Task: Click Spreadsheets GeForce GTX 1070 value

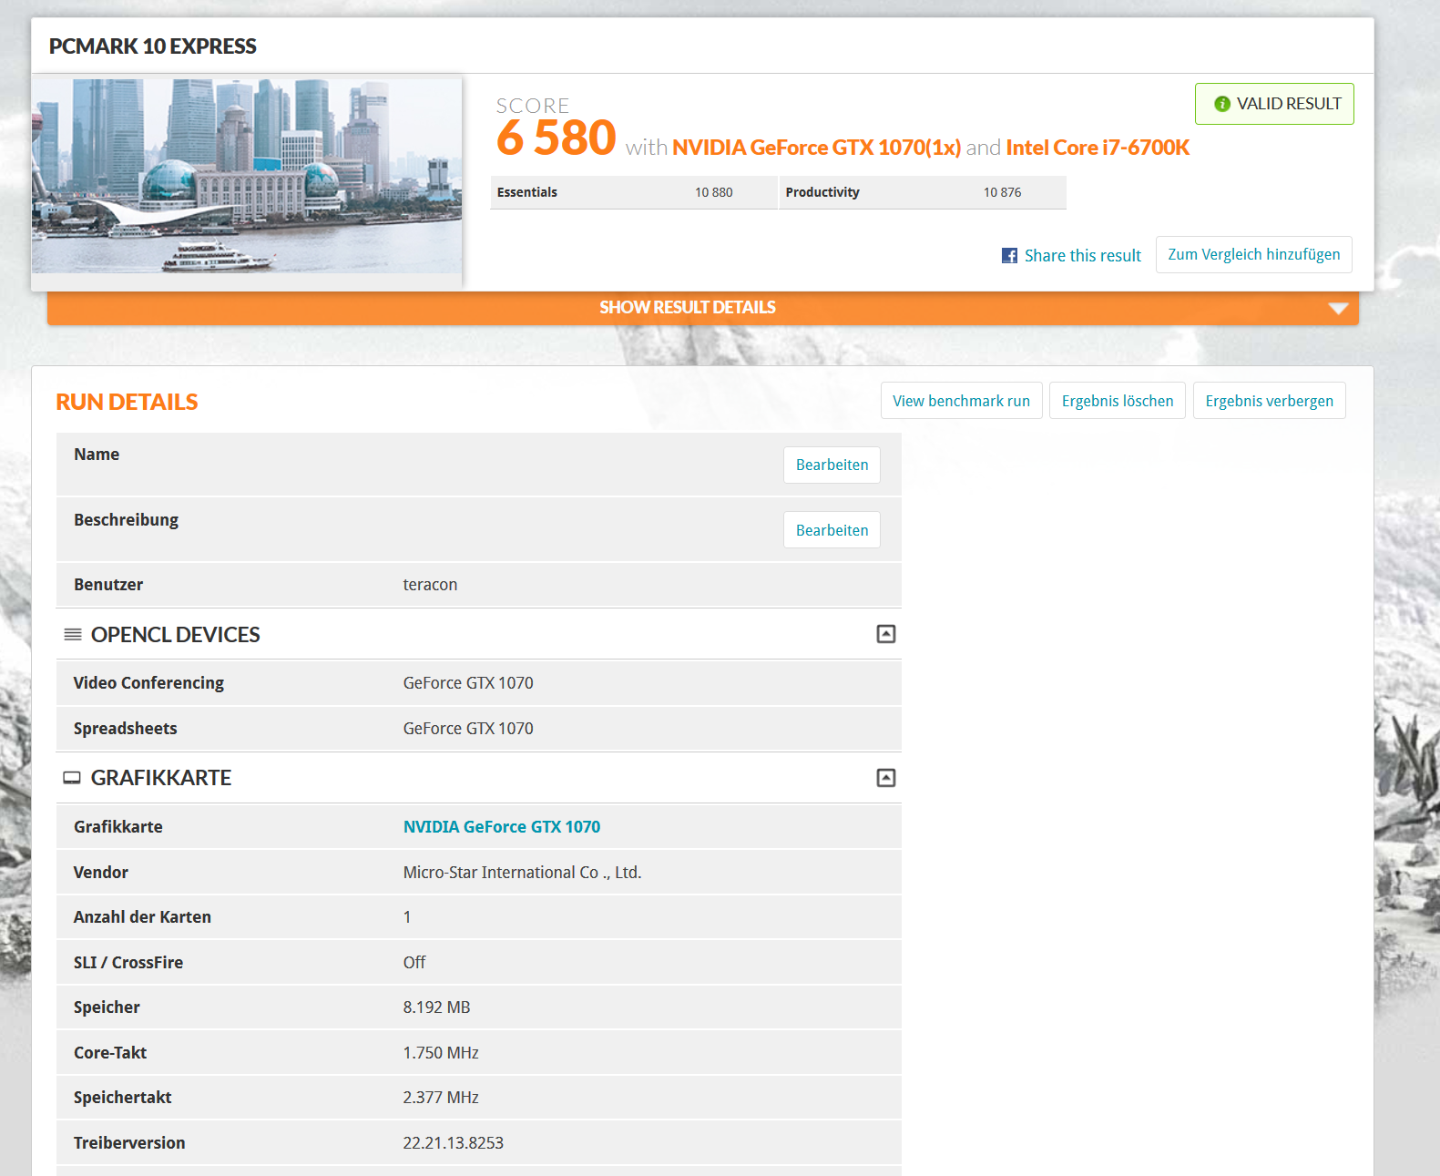Action: 468,729
